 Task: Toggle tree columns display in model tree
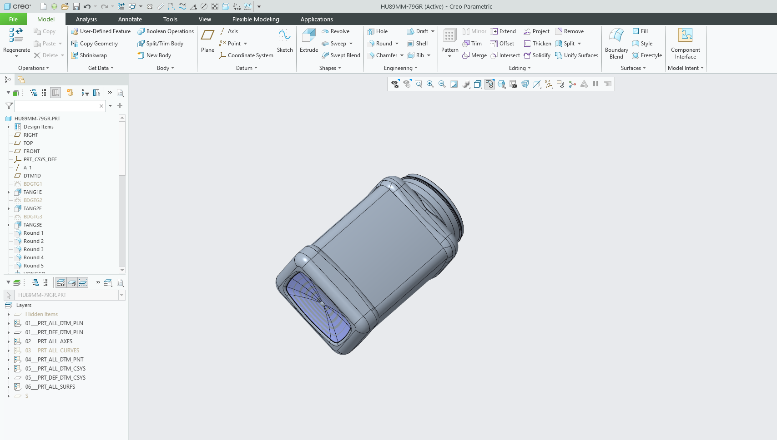55,93
